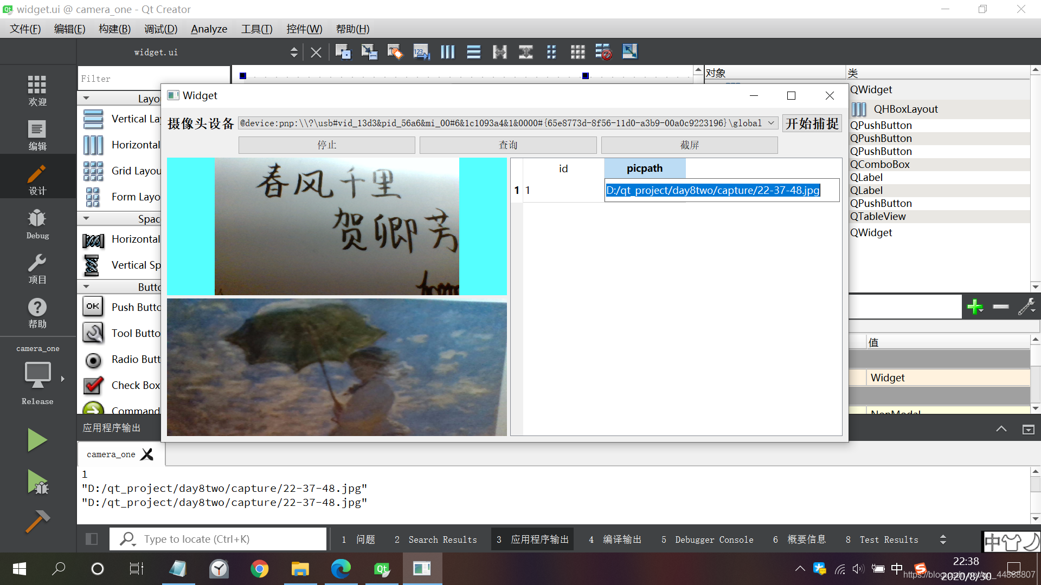Open the 构建(B) menu
Viewport: 1041px width, 585px height.
114,29
